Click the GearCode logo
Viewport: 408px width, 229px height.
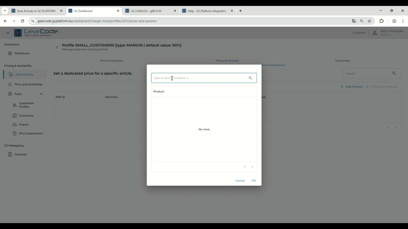point(36,32)
